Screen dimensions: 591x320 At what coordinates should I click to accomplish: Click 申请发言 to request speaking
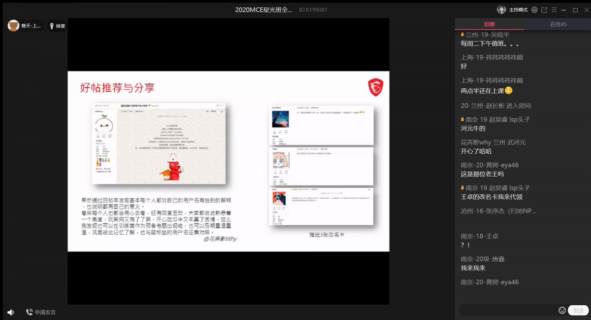click(41, 312)
